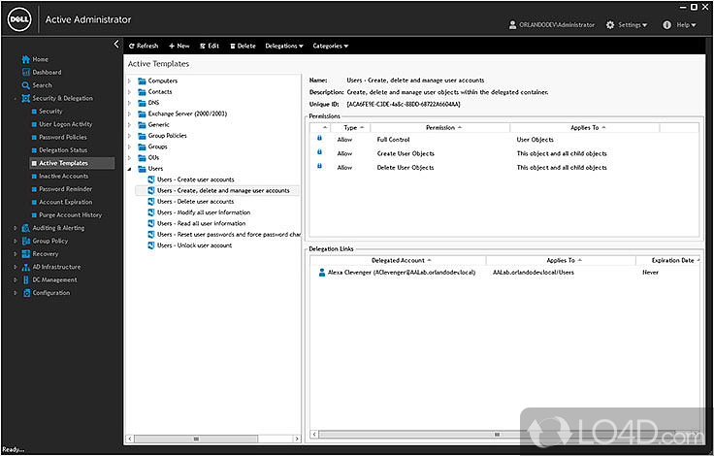Expand the Group Policies folder
Image resolution: width=714 pixels, height=456 pixels.
[130, 136]
